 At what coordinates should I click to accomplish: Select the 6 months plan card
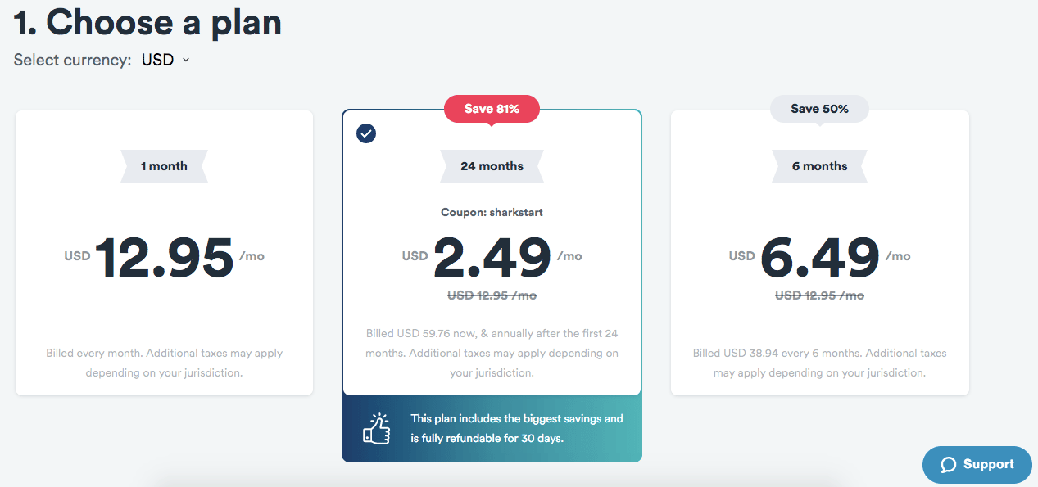click(x=819, y=254)
